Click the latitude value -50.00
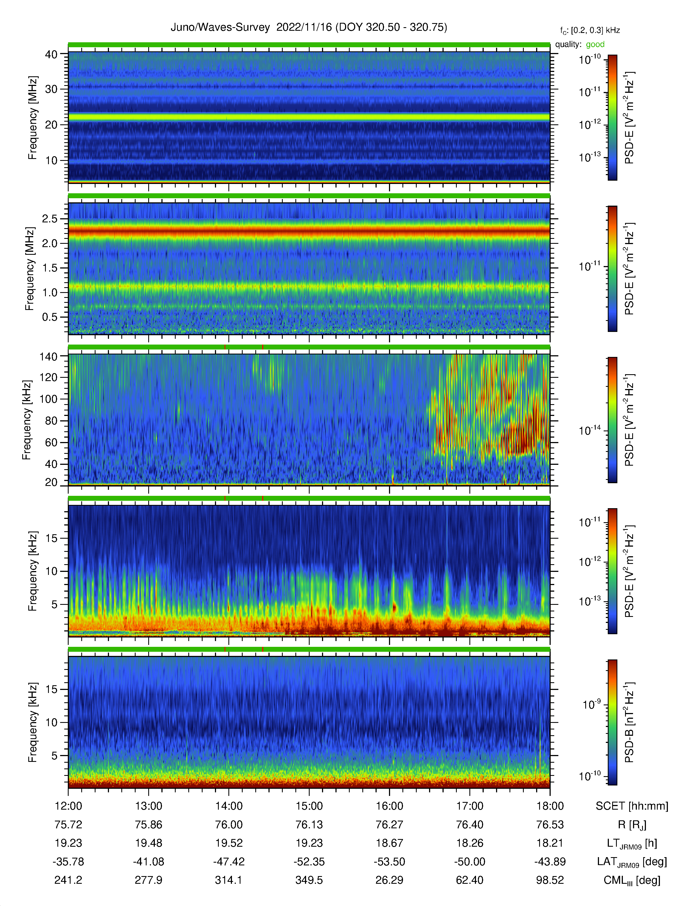The height and width of the screenshot is (906, 700). [x=470, y=862]
